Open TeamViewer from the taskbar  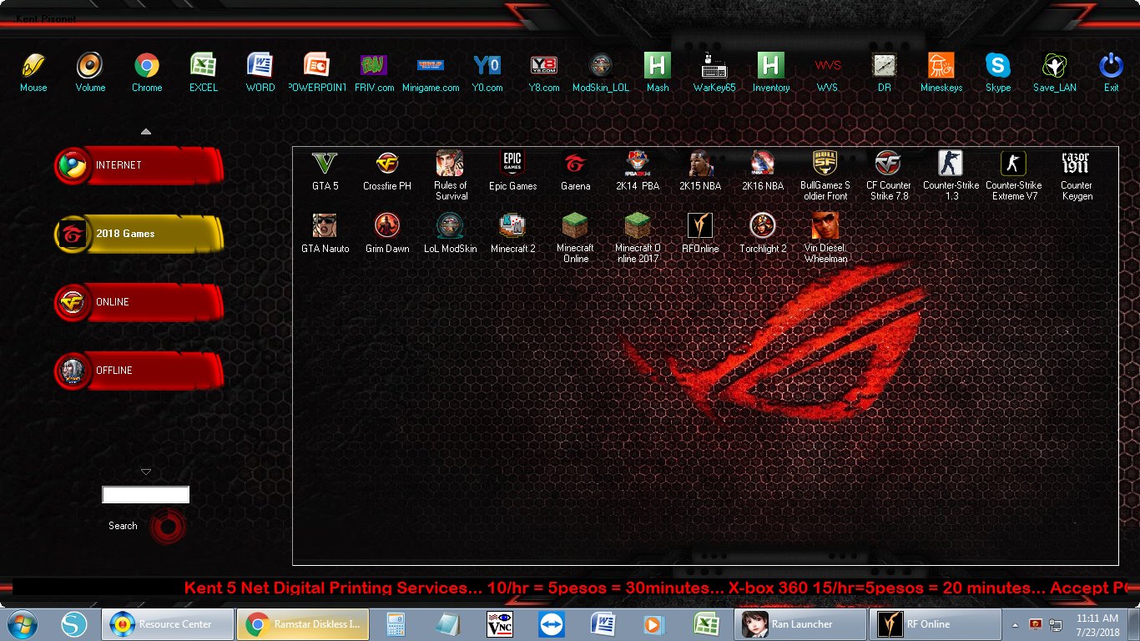(x=552, y=624)
